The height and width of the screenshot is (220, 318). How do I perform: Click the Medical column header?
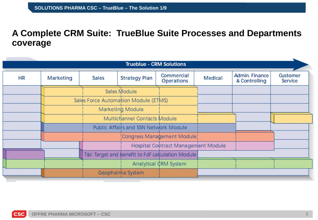point(213,78)
